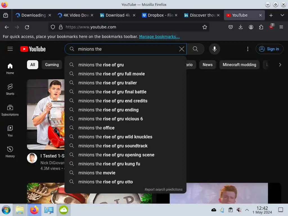Open the YouTube guide hamburger menu
The image size is (288, 216).
tap(10, 49)
